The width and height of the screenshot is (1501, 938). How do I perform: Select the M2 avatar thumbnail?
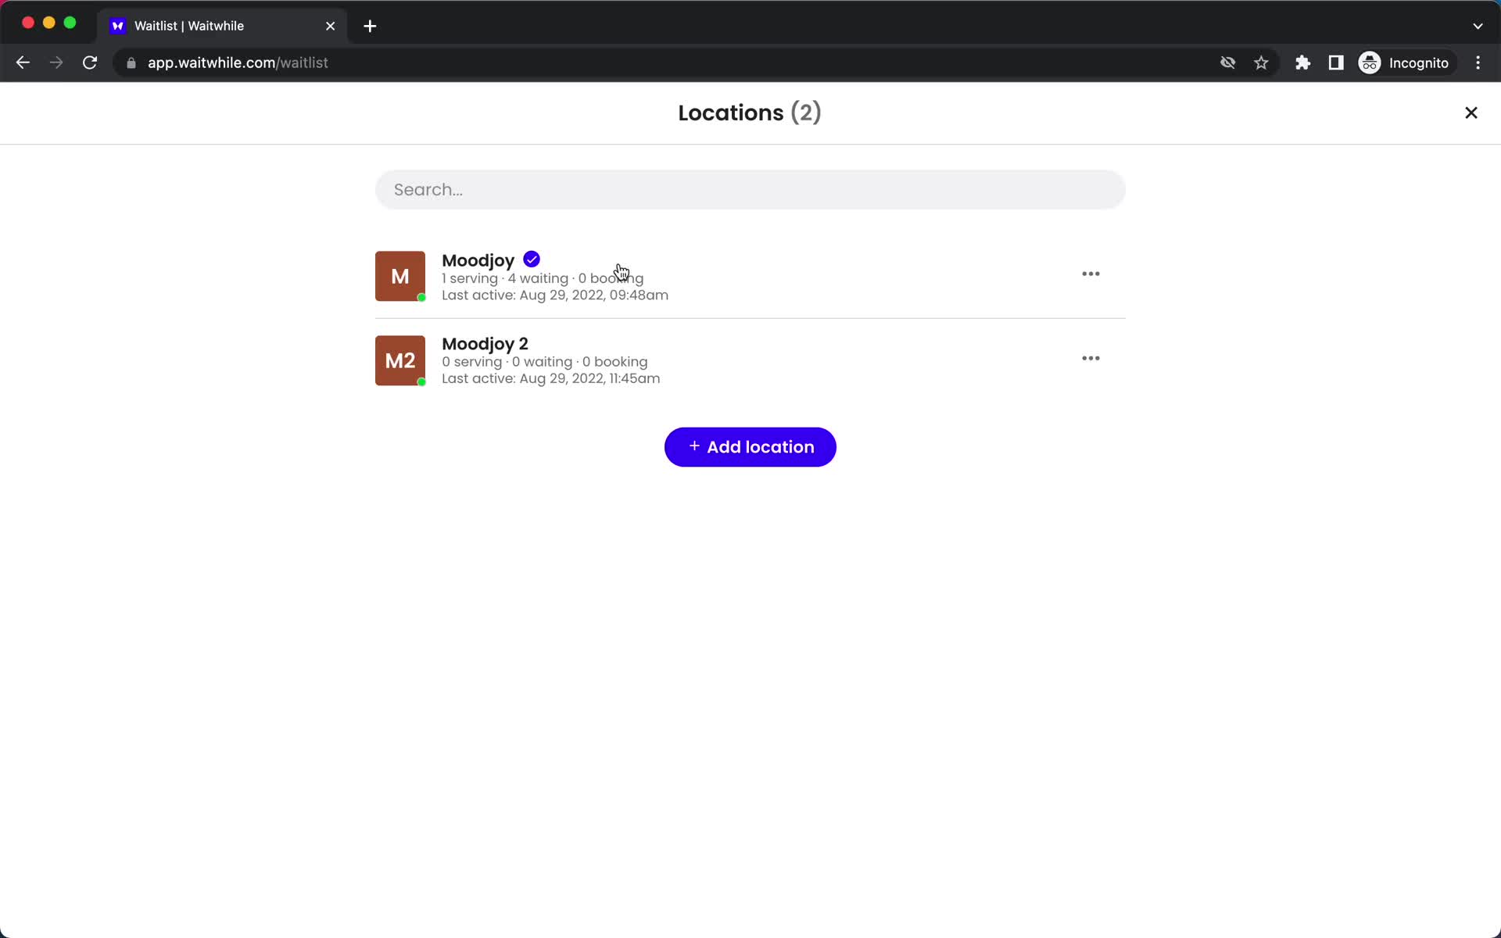click(x=400, y=360)
